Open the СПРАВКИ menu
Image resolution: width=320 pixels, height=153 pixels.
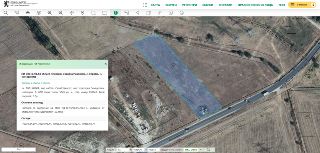tap(225, 5)
